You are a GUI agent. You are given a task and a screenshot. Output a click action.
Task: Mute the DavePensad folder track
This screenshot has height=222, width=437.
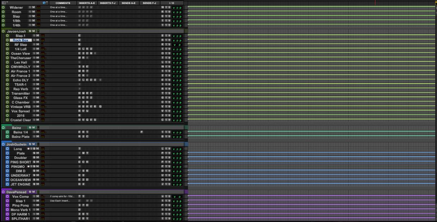(34, 192)
